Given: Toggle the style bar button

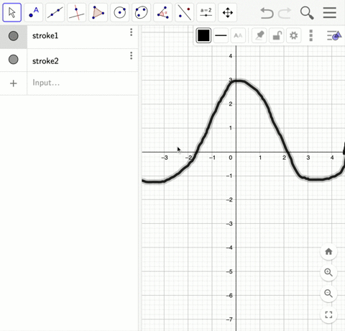Looking at the screenshot, I should pyautogui.click(x=334, y=35).
